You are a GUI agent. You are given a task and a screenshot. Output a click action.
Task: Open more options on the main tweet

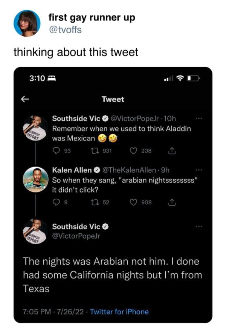[199, 227]
